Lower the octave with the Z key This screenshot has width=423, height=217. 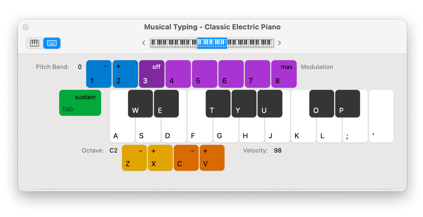coord(134,158)
